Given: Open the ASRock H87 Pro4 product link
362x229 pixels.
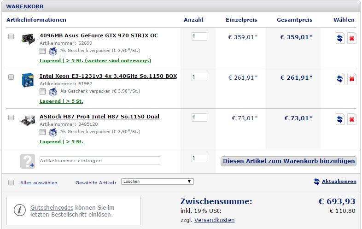Looking at the screenshot, I should tap(99, 117).
